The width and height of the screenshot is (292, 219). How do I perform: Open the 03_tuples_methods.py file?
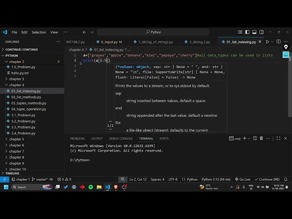pos(32,103)
